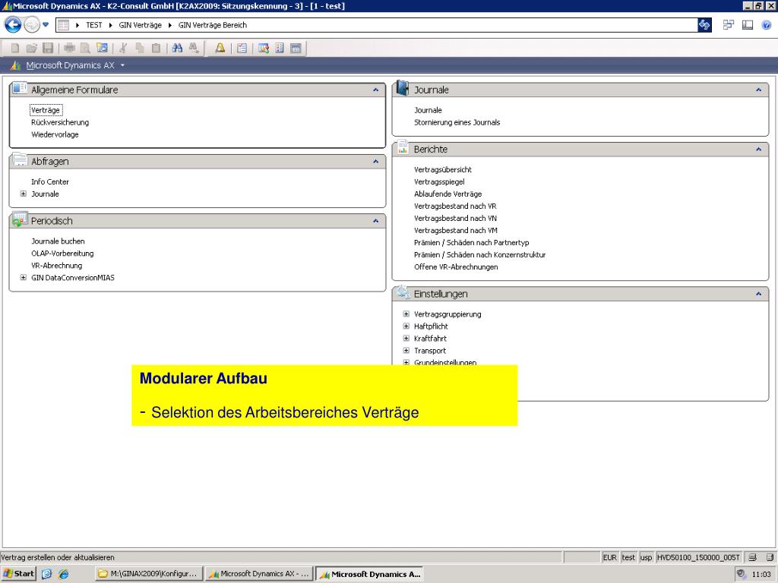Expand the Kraftfahrt settings node
The width and height of the screenshot is (778, 583).
tap(406, 338)
